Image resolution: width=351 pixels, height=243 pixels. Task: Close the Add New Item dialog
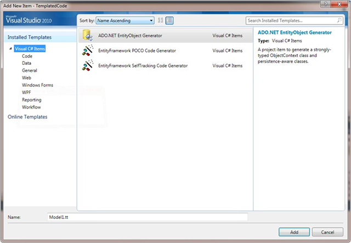coord(339,4)
